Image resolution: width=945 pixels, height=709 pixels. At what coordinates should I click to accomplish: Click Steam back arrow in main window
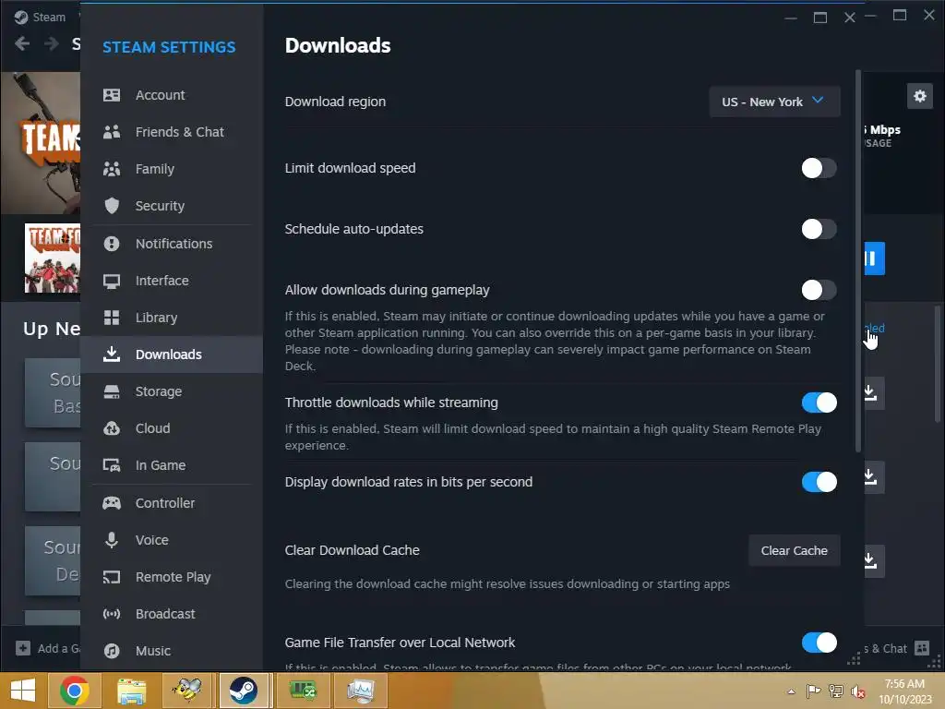(x=22, y=43)
